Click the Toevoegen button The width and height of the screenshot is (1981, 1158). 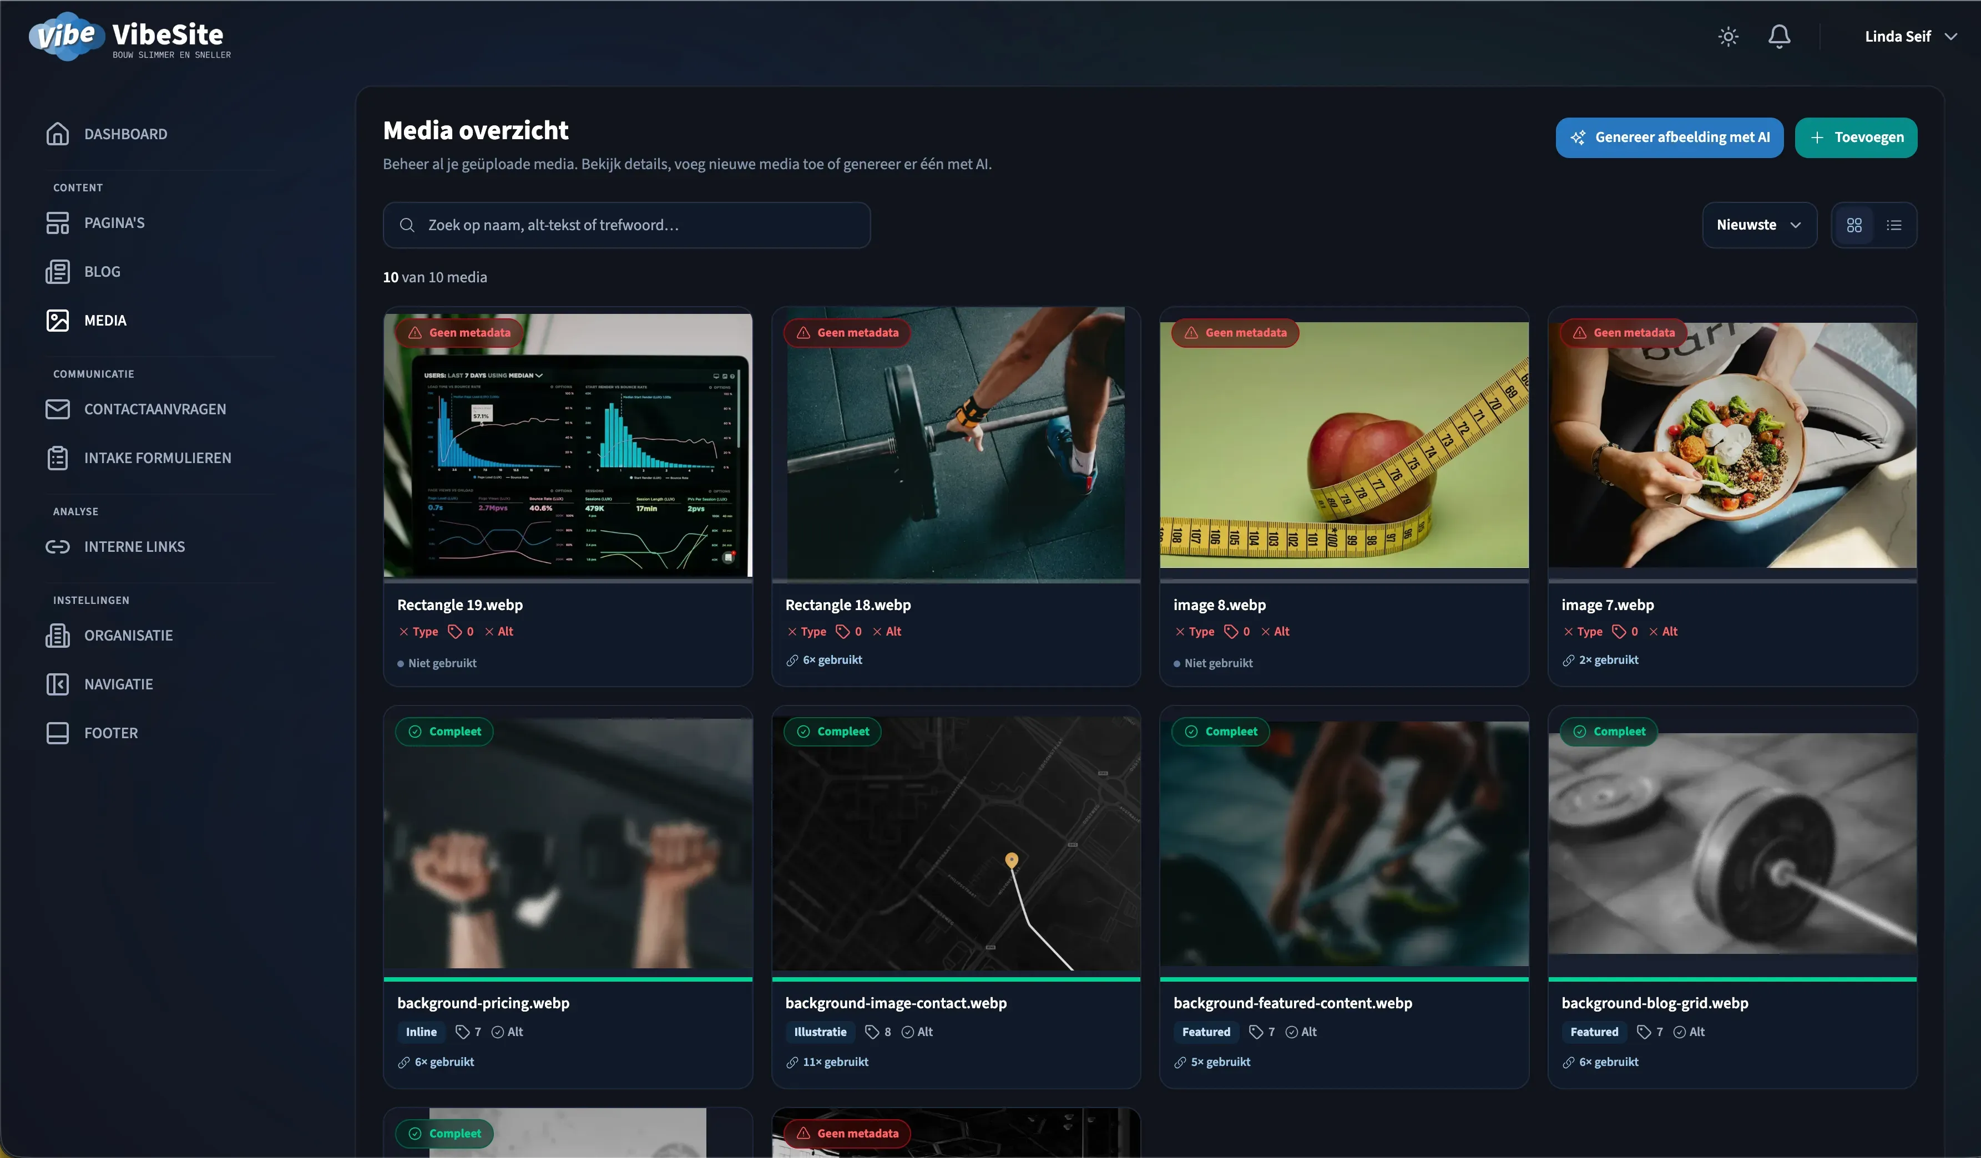click(1855, 138)
